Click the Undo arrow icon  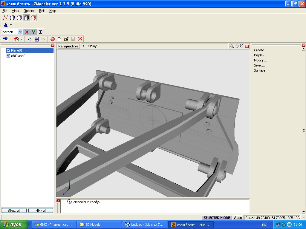point(29,39)
